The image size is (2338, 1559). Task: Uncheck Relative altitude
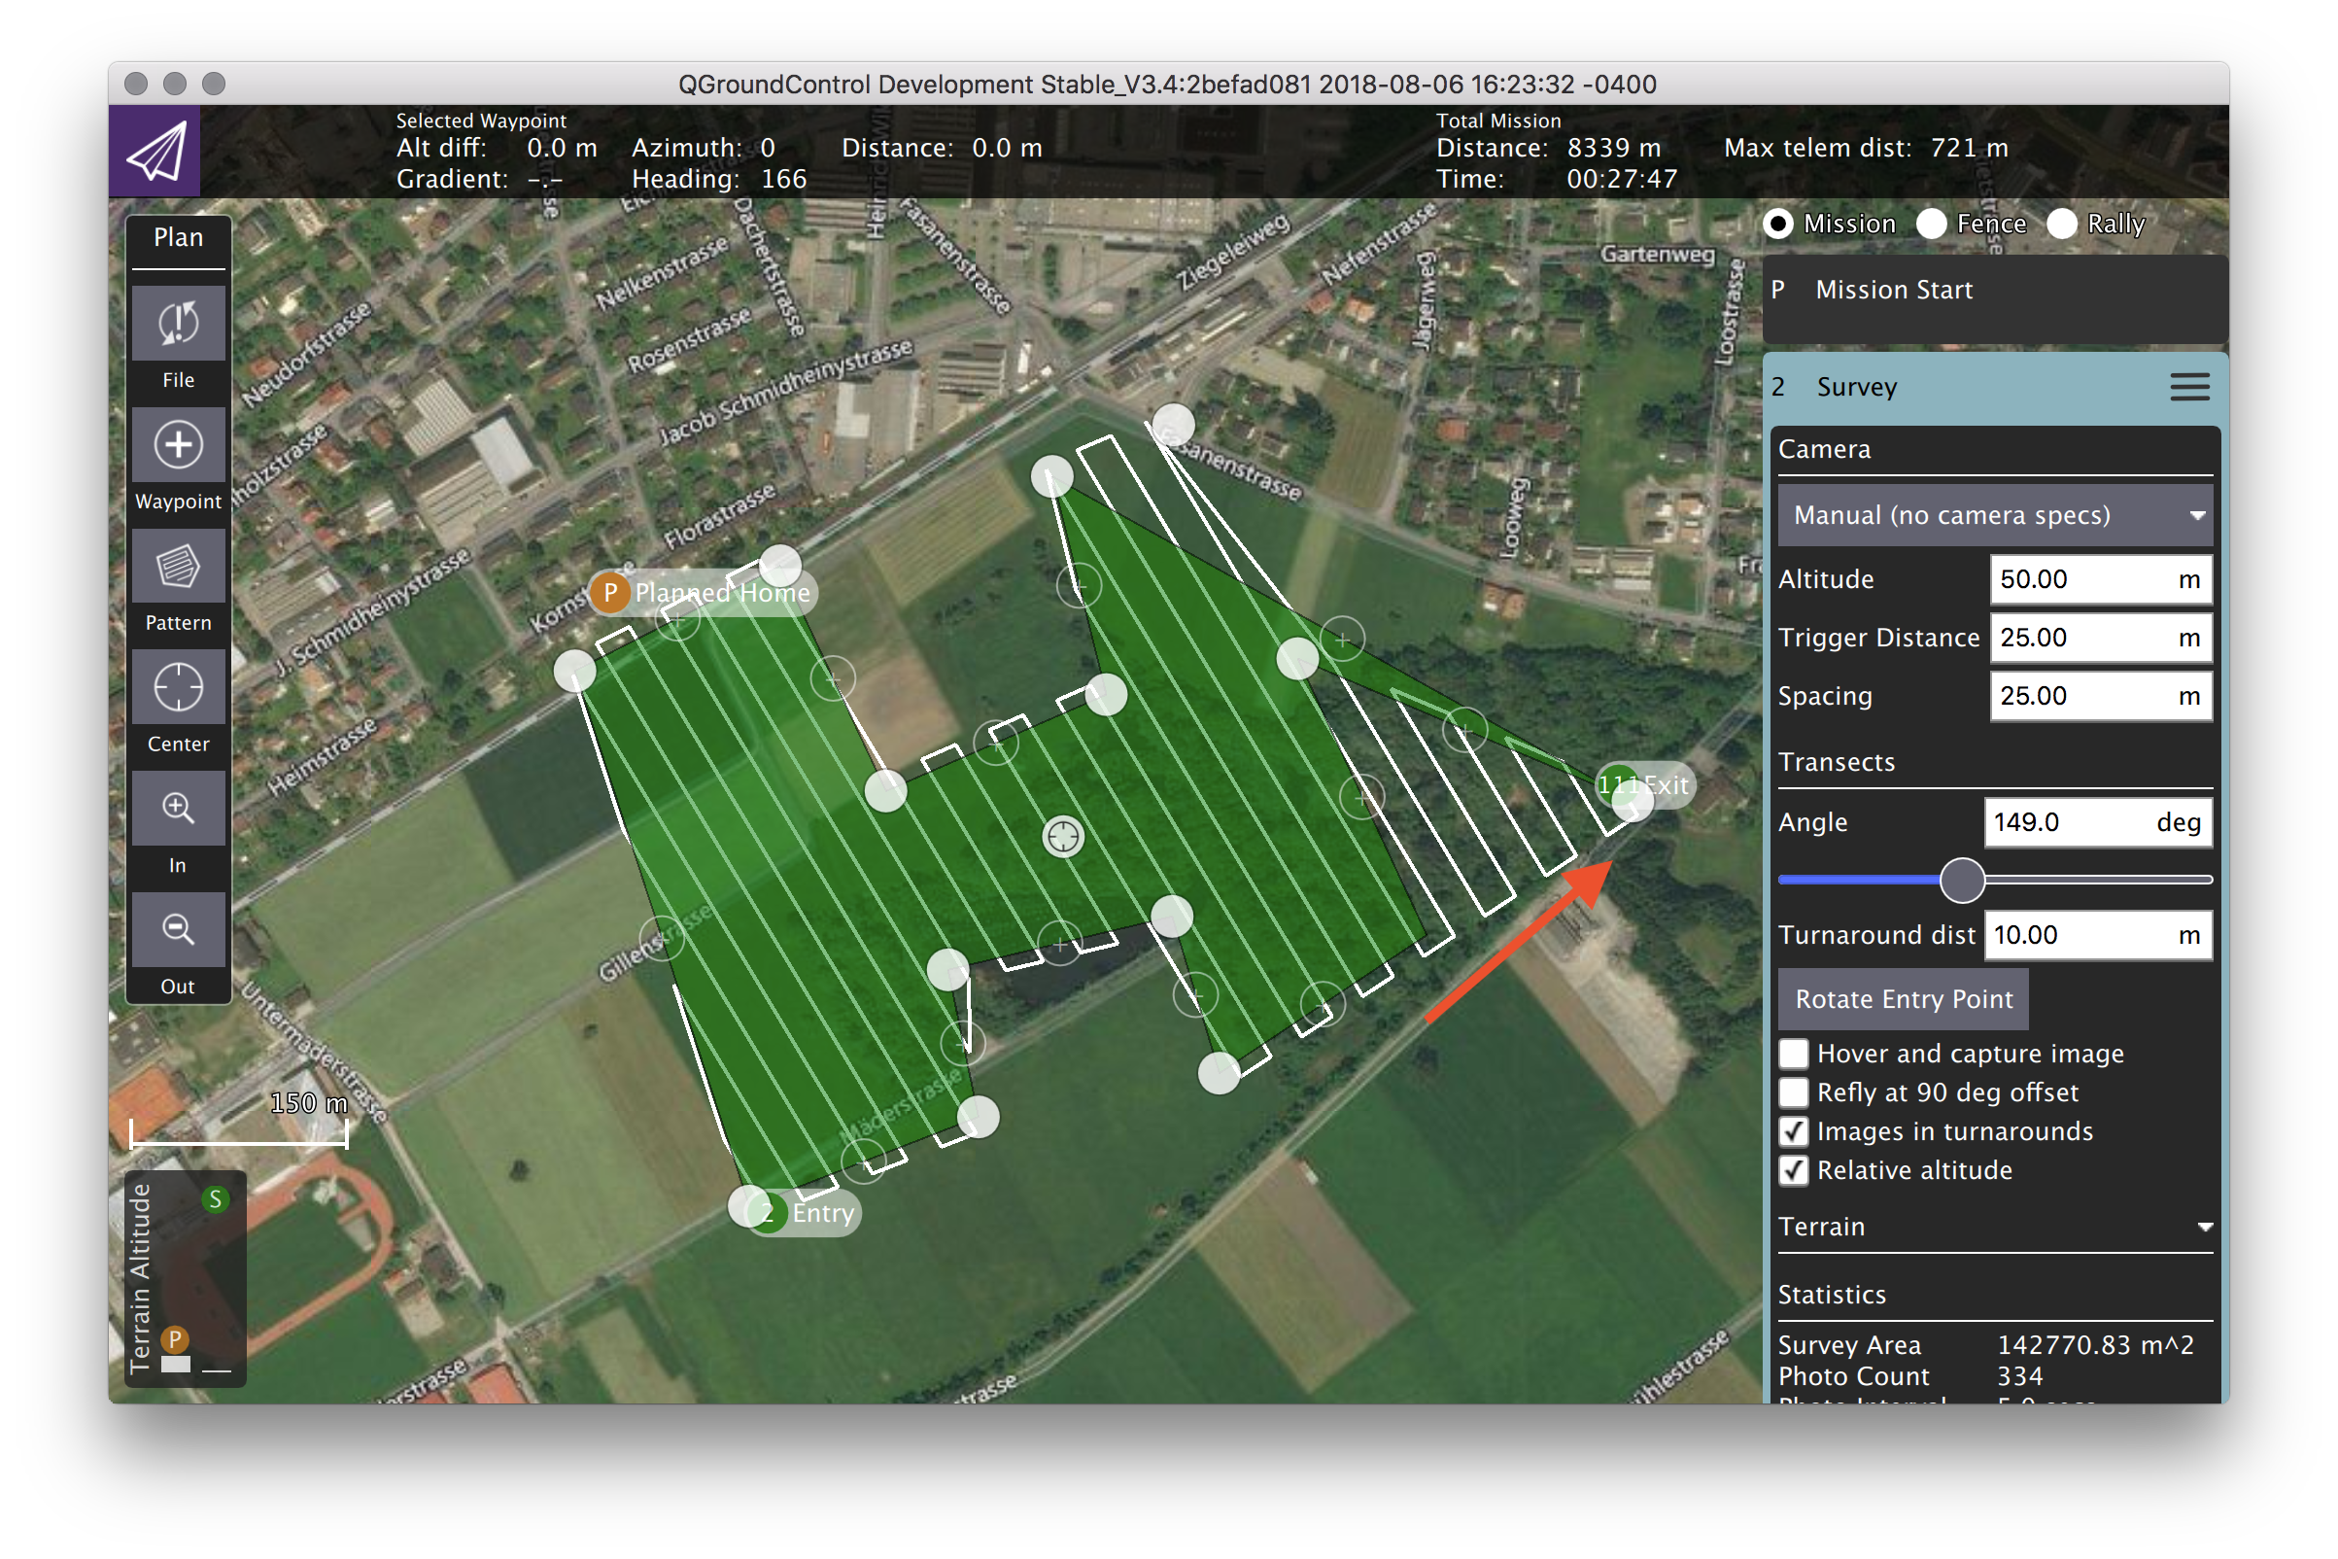pos(1793,1170)
